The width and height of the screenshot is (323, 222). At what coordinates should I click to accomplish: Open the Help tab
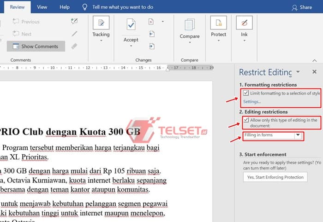click(65, 7)
